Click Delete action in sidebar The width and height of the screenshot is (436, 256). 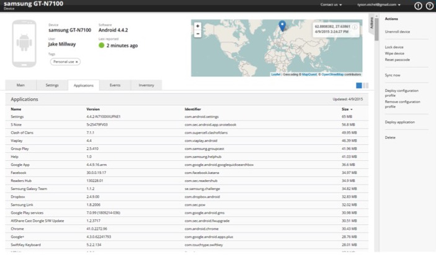pos(390,137)
